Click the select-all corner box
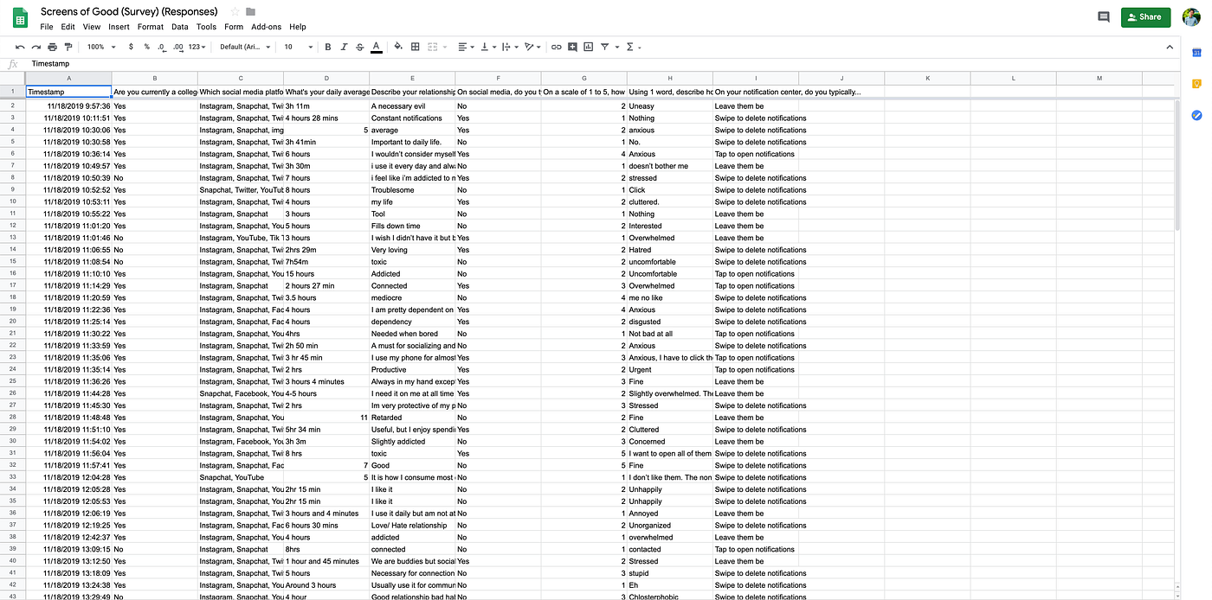This screenshot has width=1212, height=600. coord(13,79)
